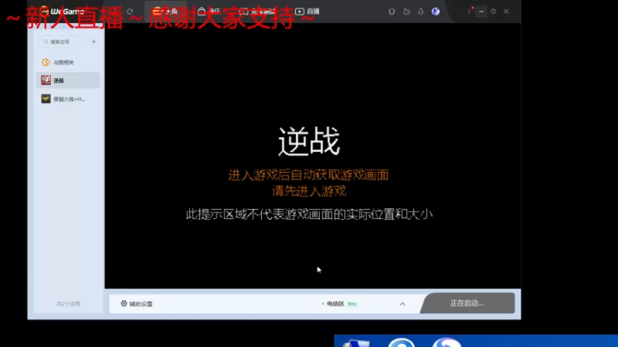Open the 直播 live stream tab

coord(307,12)
